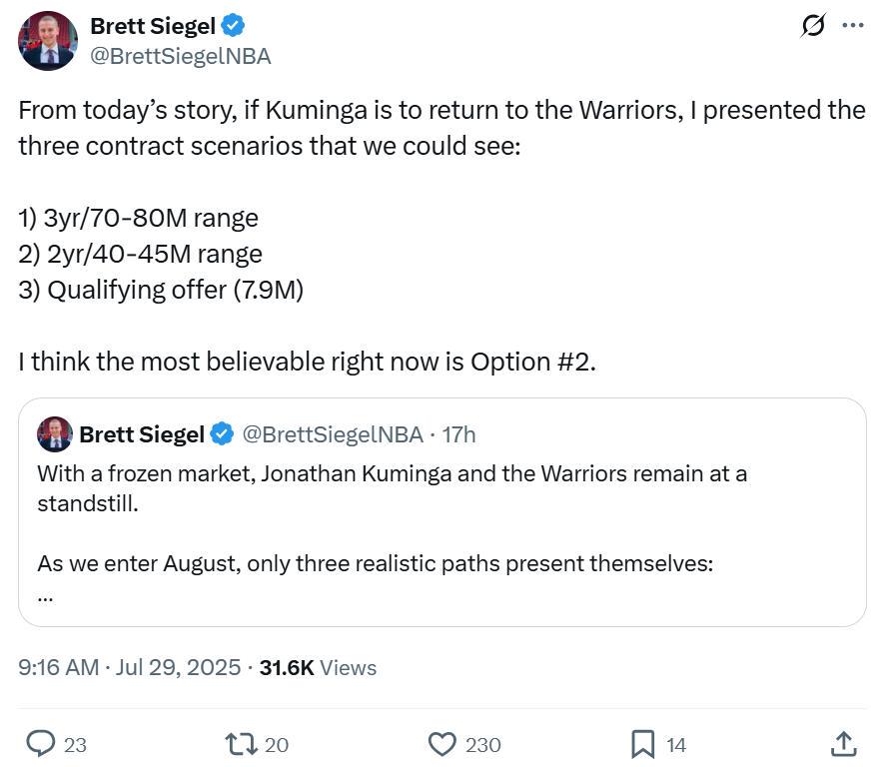
Task: Click the 230 likes count
Action: [482, 745]
